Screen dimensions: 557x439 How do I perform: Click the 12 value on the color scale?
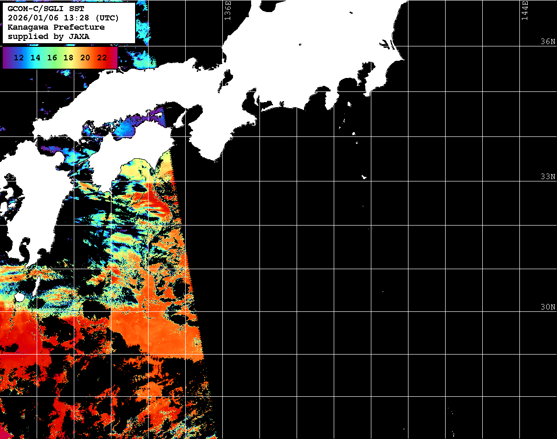click(19, 58)
